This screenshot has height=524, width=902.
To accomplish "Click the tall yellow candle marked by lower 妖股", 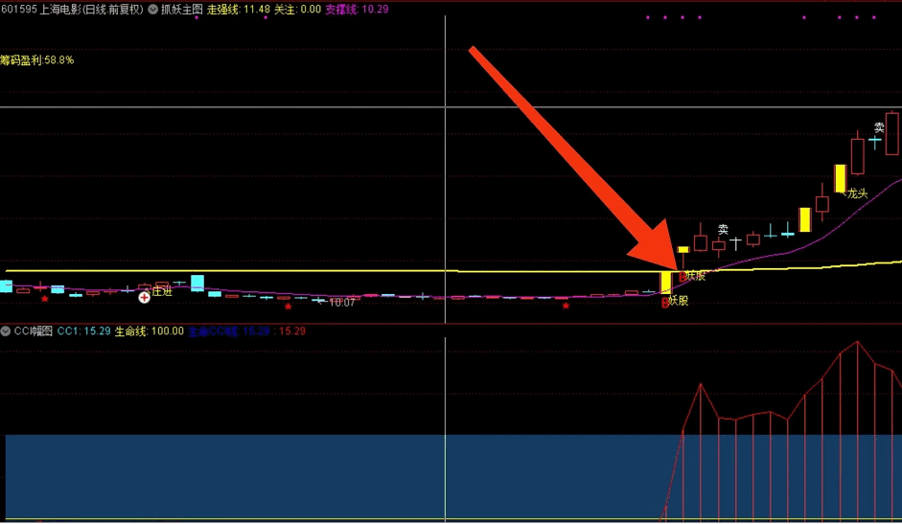I will click(665, 283).
